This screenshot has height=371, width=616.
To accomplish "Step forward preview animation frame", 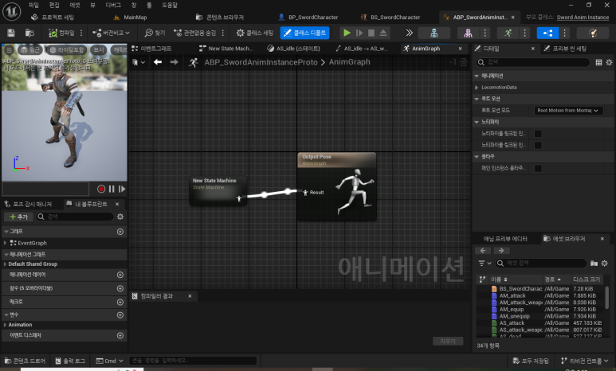I will pyautogui.click(x=122, y=189).
